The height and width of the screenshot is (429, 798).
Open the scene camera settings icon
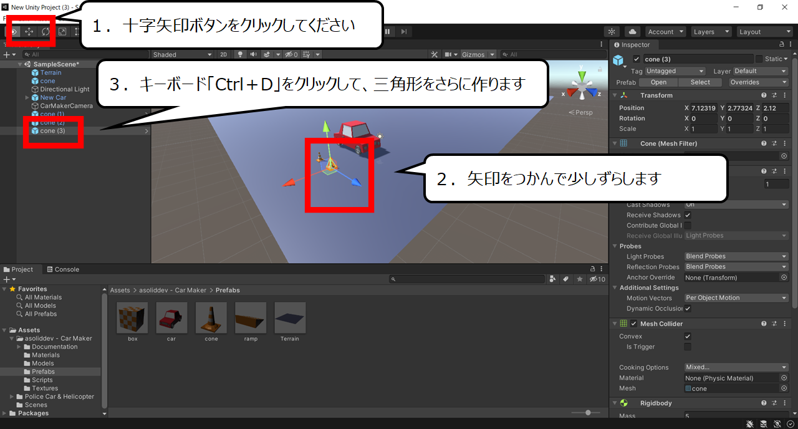pyautogui.click(x=447, y=55)
